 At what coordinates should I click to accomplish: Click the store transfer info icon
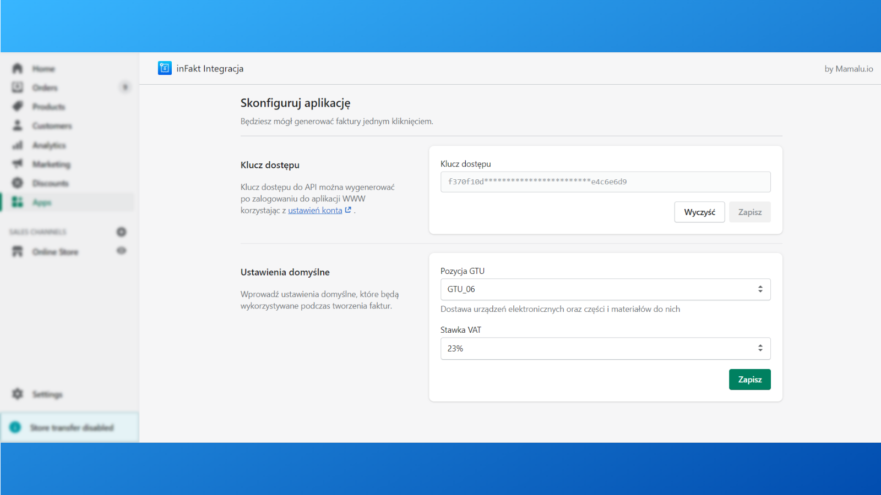(x=15, y=427)
